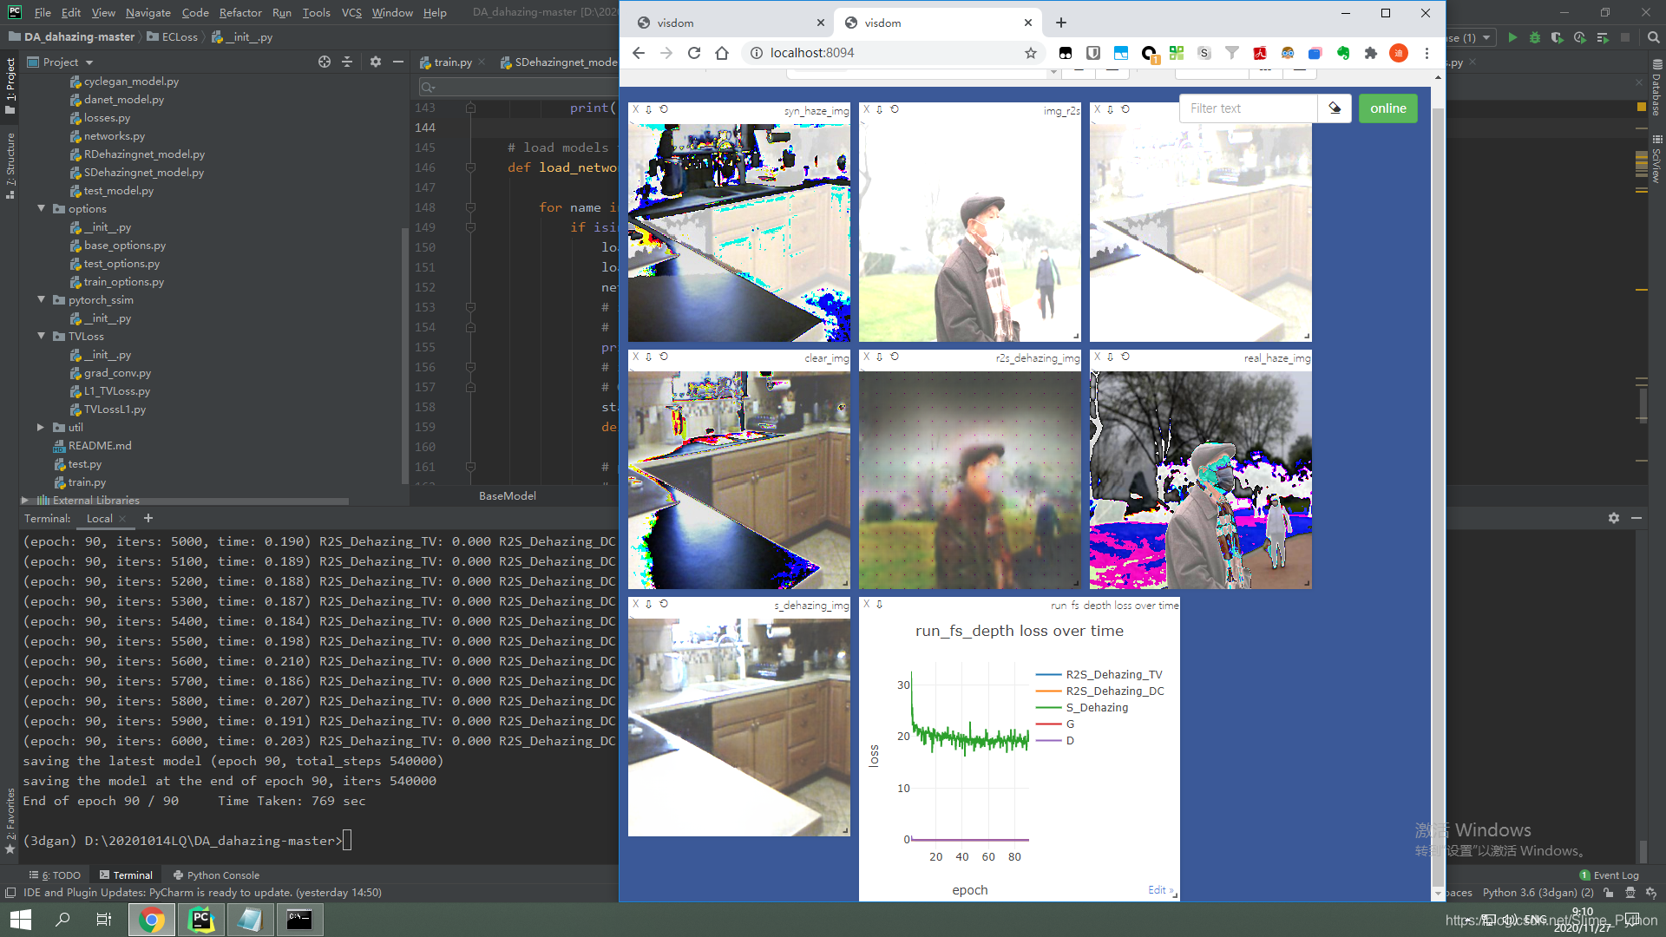Screen dimensions: 1666x937
Task: Click the eraser icon beside Filter text
Action: 1335,108
